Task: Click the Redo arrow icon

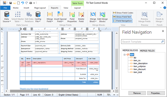Action: (x=27, y=3)
